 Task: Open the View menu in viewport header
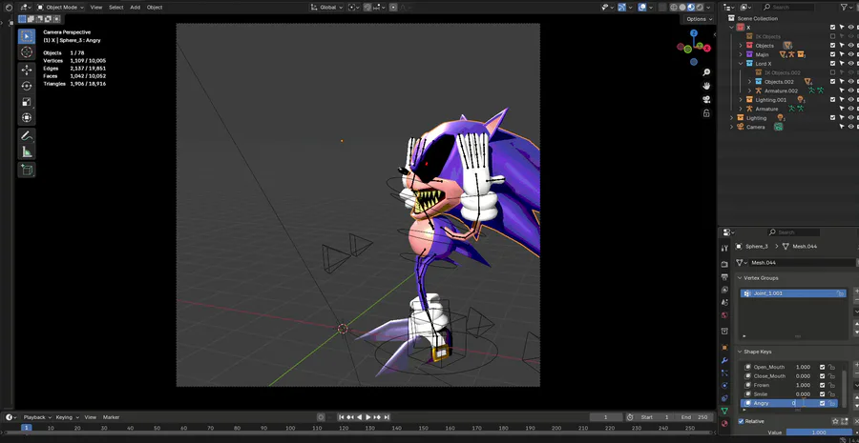pyautogui.click(x=95, y=7)
